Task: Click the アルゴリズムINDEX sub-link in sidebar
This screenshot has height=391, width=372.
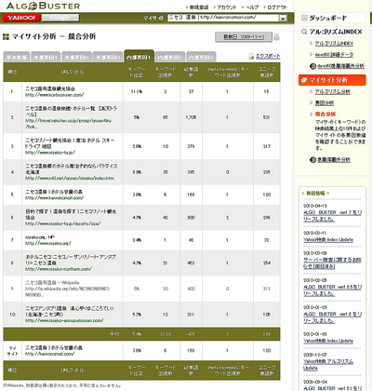Action: [x=334, y=44]
